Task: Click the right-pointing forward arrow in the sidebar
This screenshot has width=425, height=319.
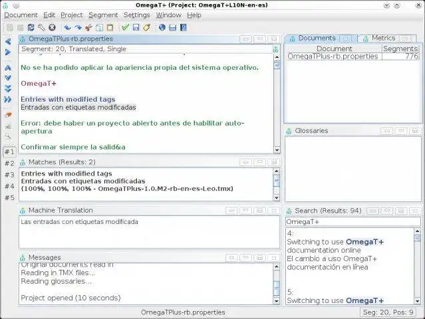Action: tap(8, 52)
